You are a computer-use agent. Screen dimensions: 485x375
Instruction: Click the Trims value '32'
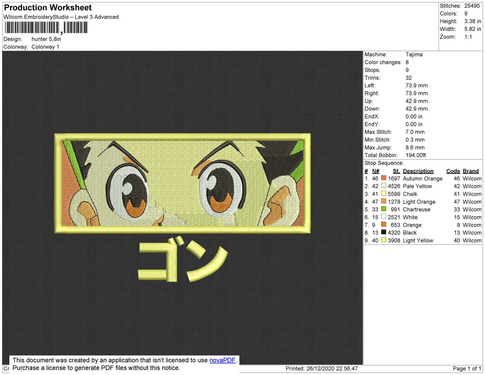[x=408, y=78]
